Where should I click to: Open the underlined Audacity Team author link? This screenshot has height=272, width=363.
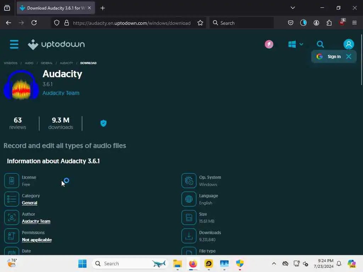pos(36,221)
